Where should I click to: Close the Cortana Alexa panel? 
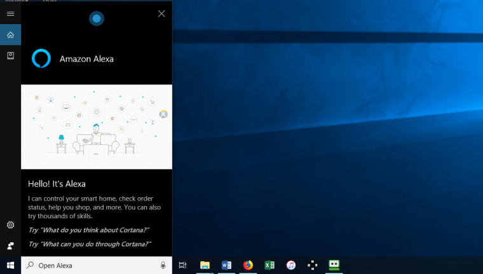click(161, 13)
